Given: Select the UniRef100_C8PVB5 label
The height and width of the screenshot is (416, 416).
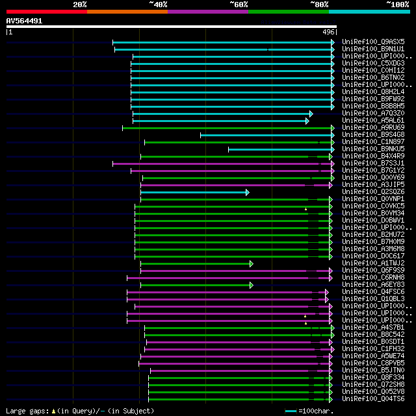Looking at the screenshot, I should [x=373, y=363].
